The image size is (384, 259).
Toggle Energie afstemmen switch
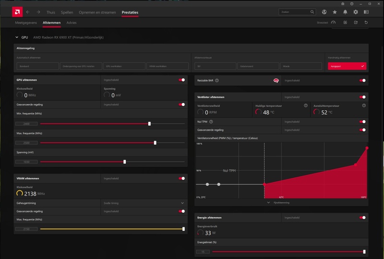[362, 218]
